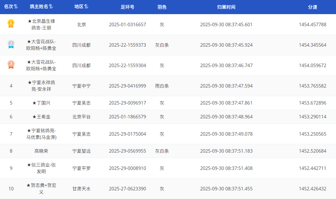Click the 分速 column header
This screenshot has height=199, width=336.
pyautogui.click(x=312, y=7)
